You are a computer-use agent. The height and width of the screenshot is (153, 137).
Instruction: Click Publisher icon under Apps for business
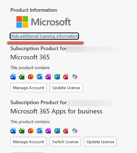coord(57,131)
